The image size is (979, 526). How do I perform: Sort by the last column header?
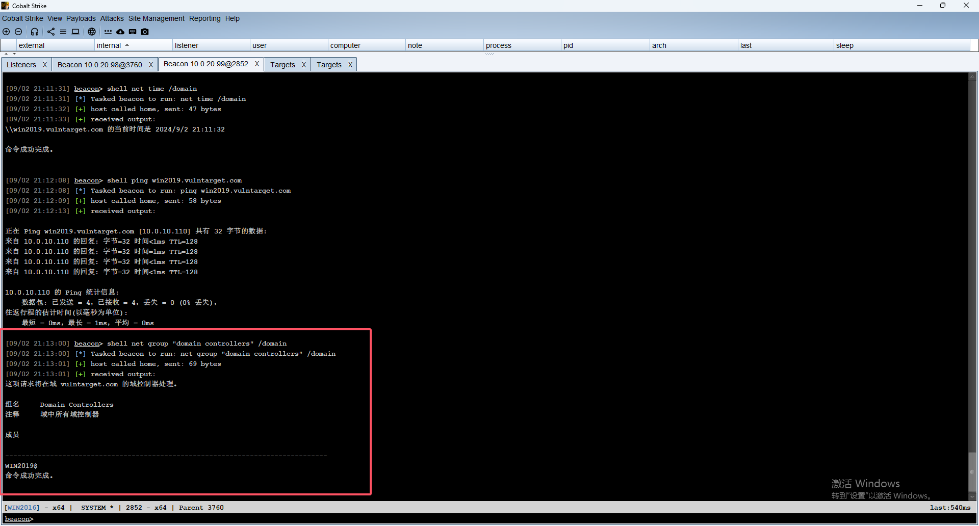pyautogui.click(x=786, y=45)
